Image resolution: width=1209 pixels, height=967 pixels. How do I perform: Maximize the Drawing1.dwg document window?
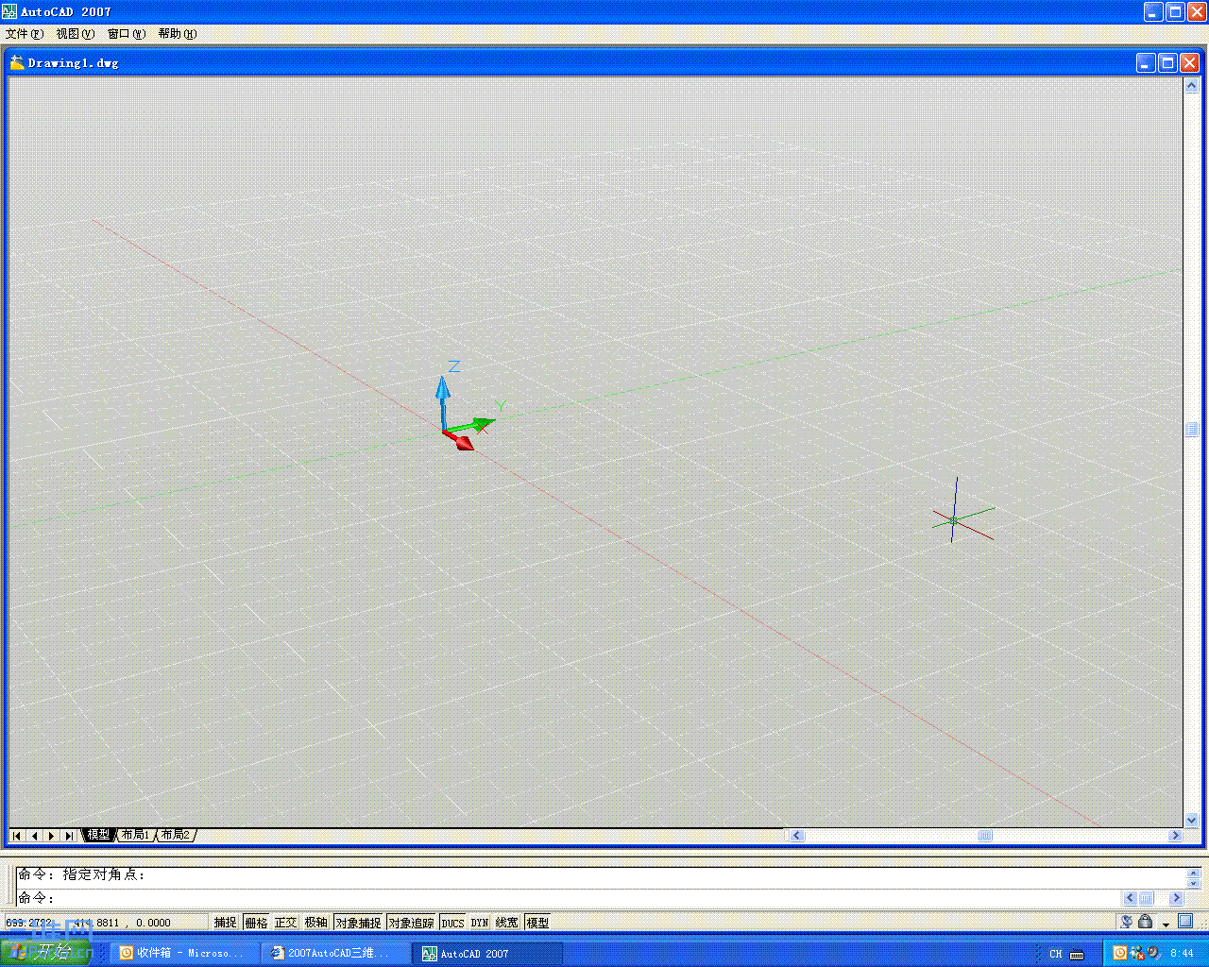1167,62
